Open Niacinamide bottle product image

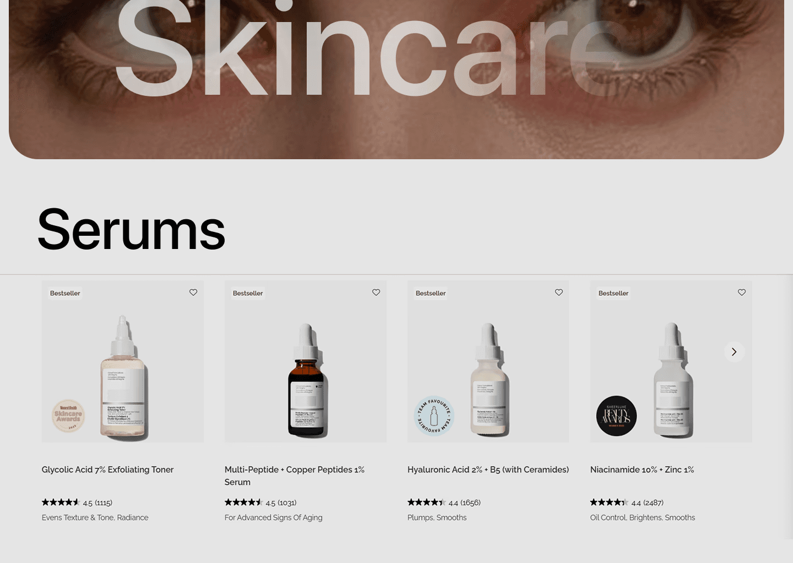tap(671, 361)
